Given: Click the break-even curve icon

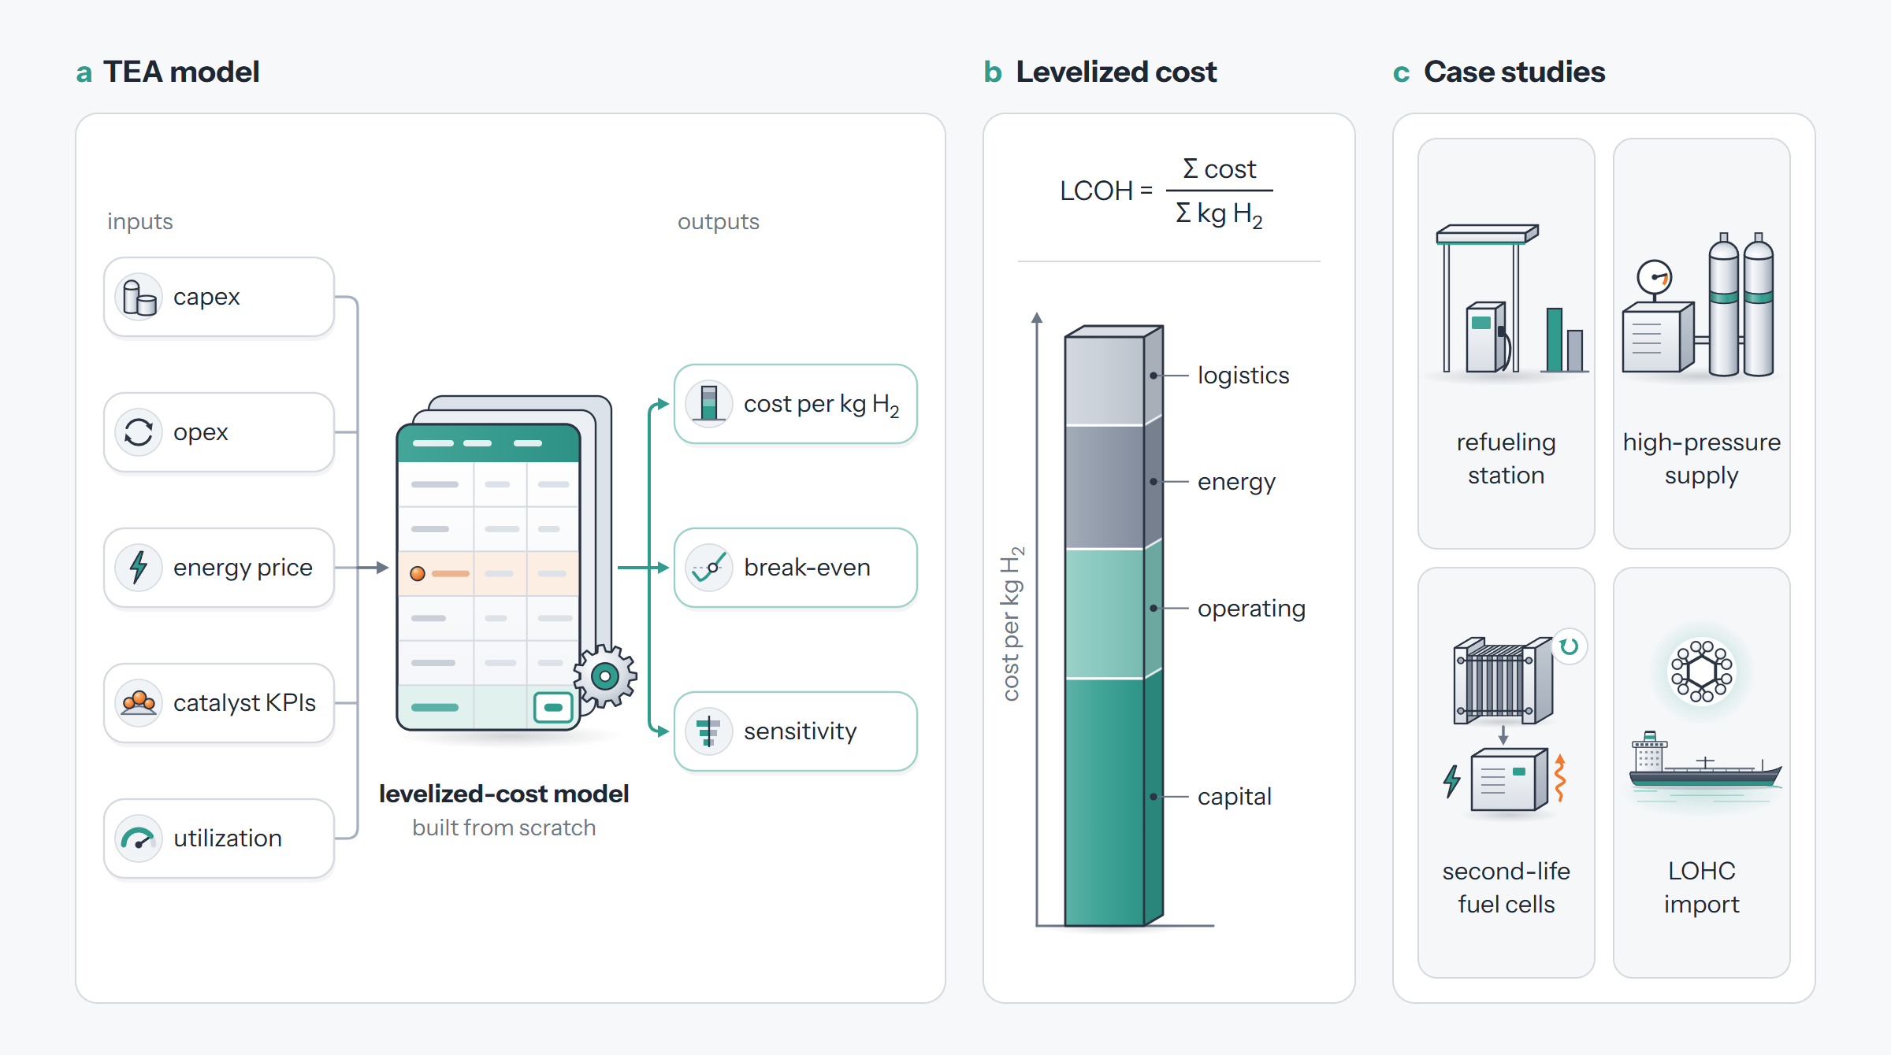Looking at the screenshot, I should pos(709,568).
